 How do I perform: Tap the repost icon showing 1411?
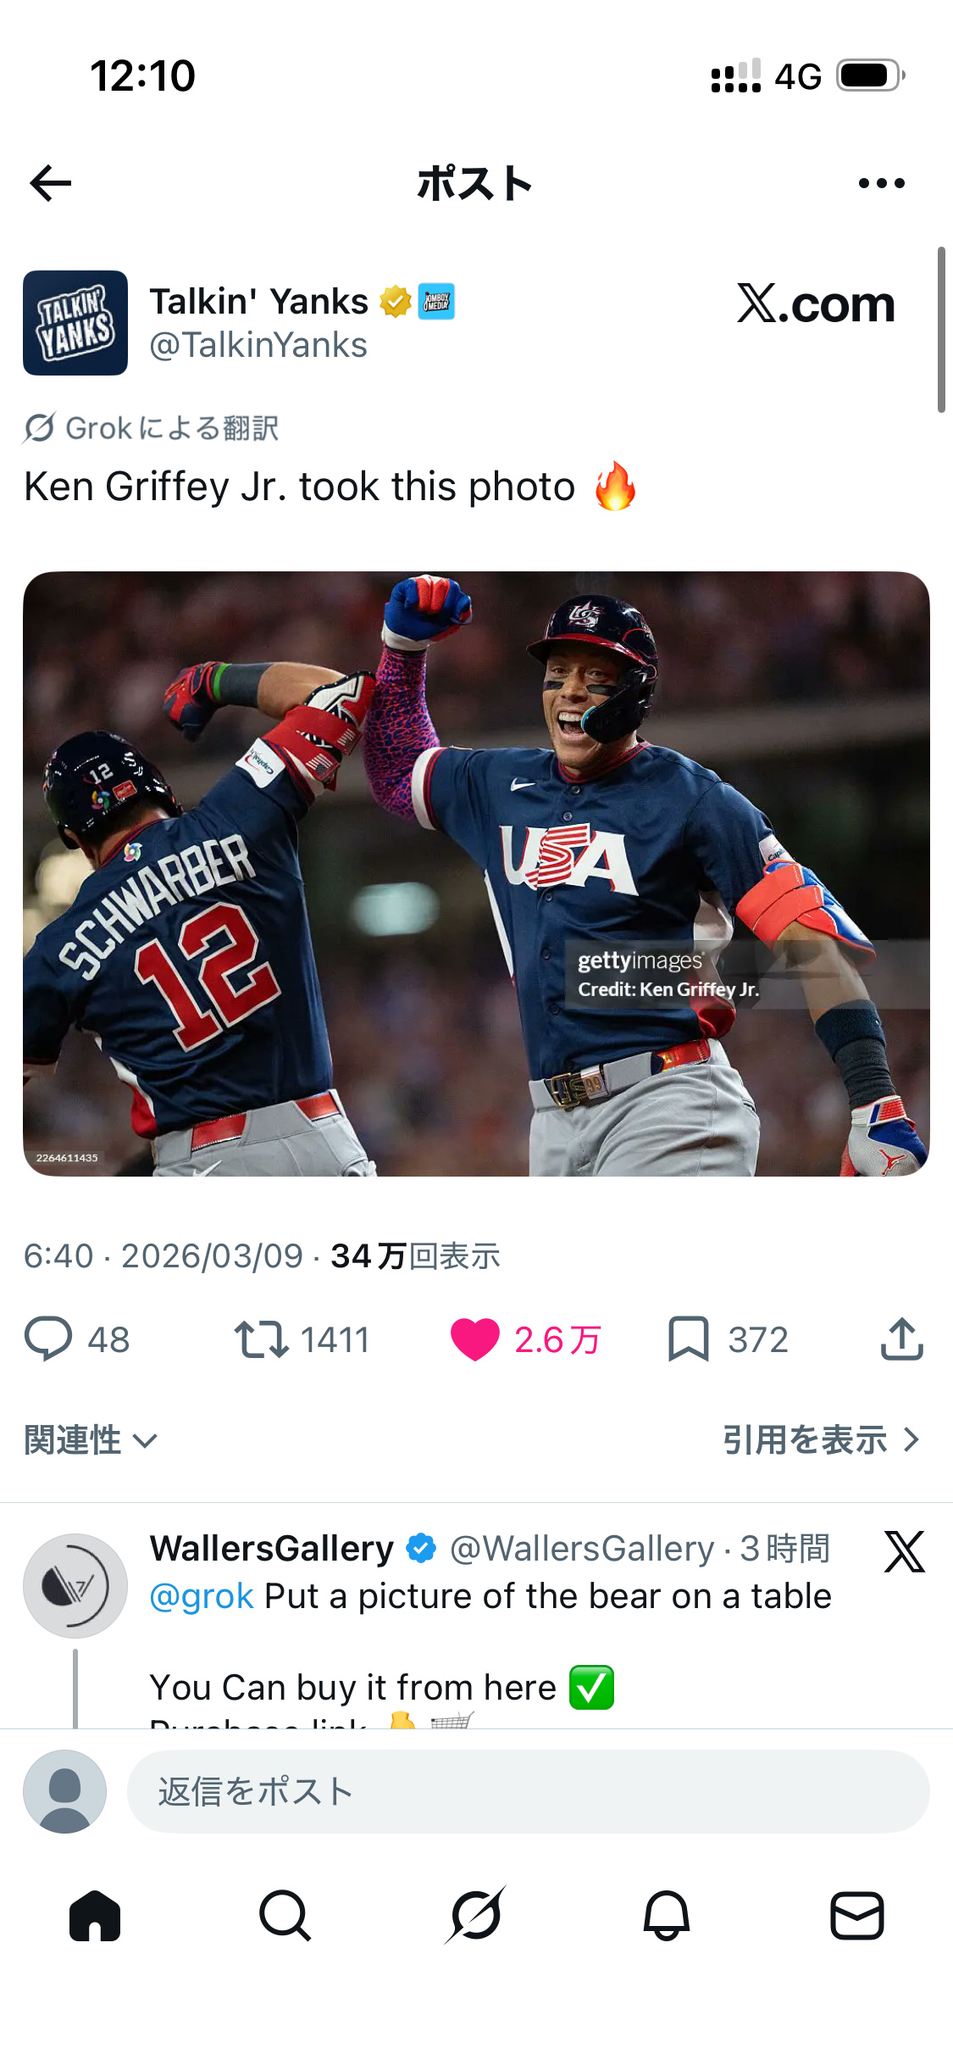pyautogui.click(x=262, y=1339)
